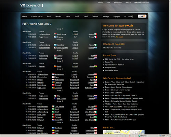Click the France flag icon
171x137 pixels.
click(x=95, y=37)
